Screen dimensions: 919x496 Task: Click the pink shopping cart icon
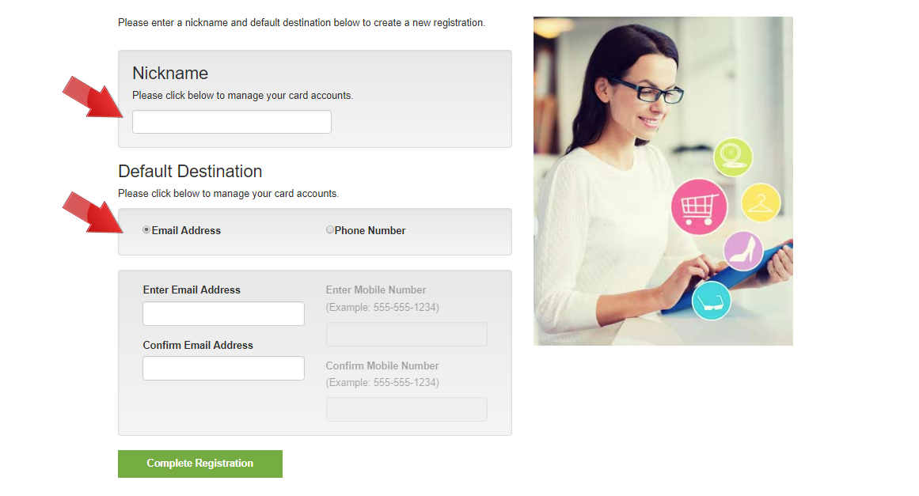(699, 206)
